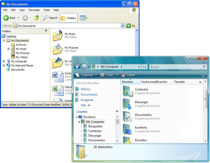Sort by Fecha modificación column
Image resolution: width=210 pixels, height=163 pixels.
[156, 82]
